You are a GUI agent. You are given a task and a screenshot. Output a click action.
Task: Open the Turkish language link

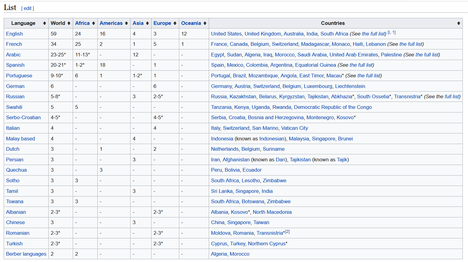[x=14, y=244]
